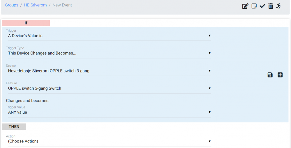The height and width of the screenshot is (148, 291).
Task: Go to Groups in the breadcrumb
Action: point(12,5)
